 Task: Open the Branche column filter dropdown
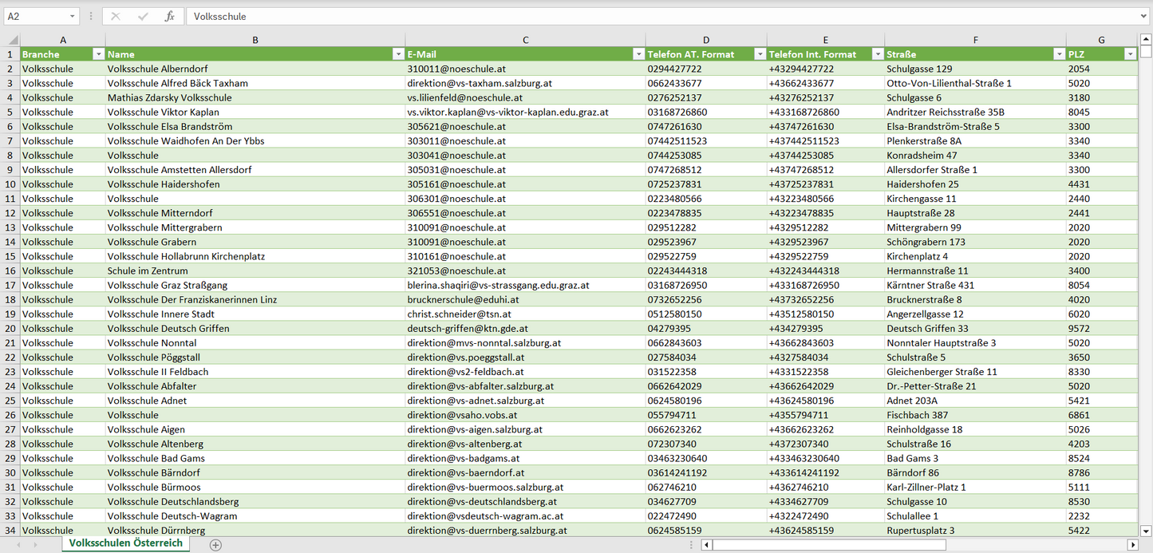[x=98, y=54]
